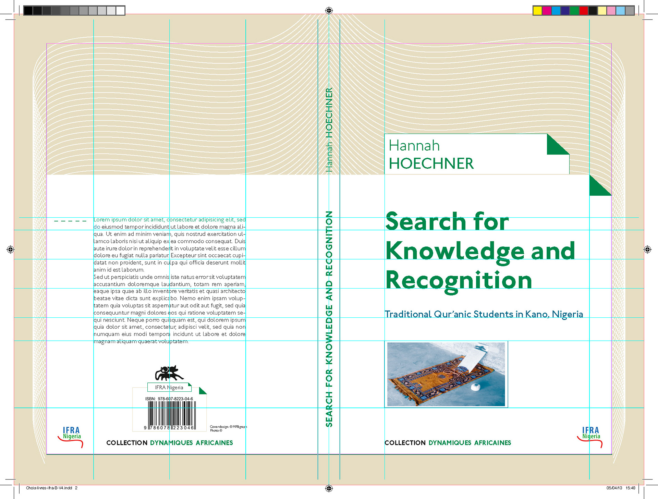658x499 pixels.
Task: Click the subtitle 'Traditional Qur'anic Students in Kano, Nigeria'
Action: [x=484, y=314]
